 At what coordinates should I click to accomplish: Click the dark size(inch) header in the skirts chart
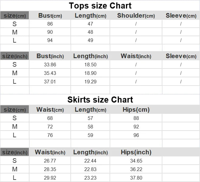coord(15,152)
